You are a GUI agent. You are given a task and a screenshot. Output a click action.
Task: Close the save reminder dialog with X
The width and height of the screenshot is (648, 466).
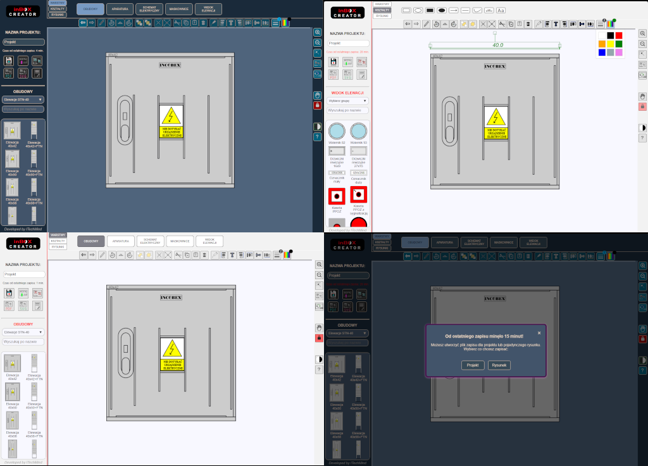click(x=539, y=333)
